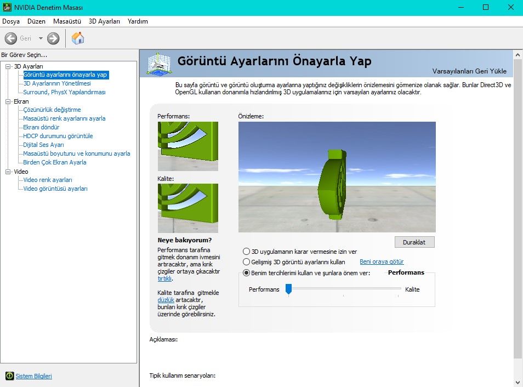Open the back history dropdown arrow
This screenshot has height=387, width=523.
pos(41,38)
